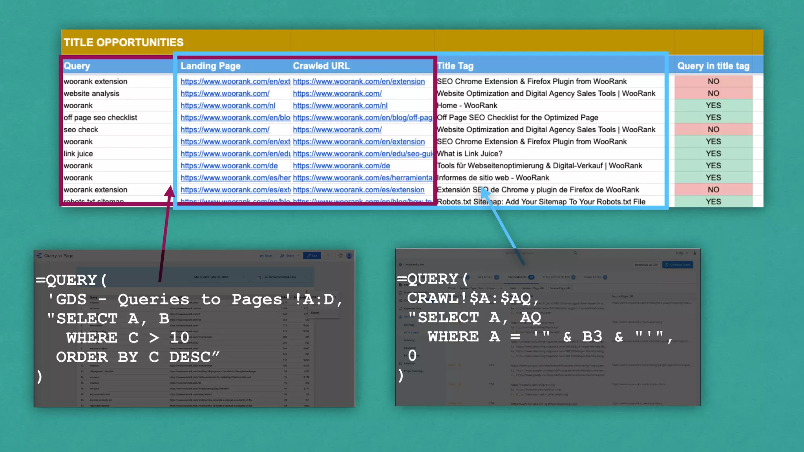Image resolution: width=804 pixels, height=452 pixels.
Task: Click the Query in title tag header
Action: coord(713,66)
